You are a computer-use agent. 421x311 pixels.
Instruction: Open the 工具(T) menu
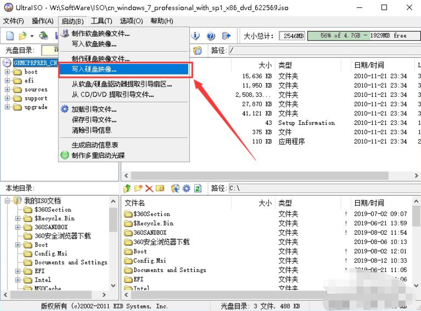pyautogui.click(x=101, y=21)
